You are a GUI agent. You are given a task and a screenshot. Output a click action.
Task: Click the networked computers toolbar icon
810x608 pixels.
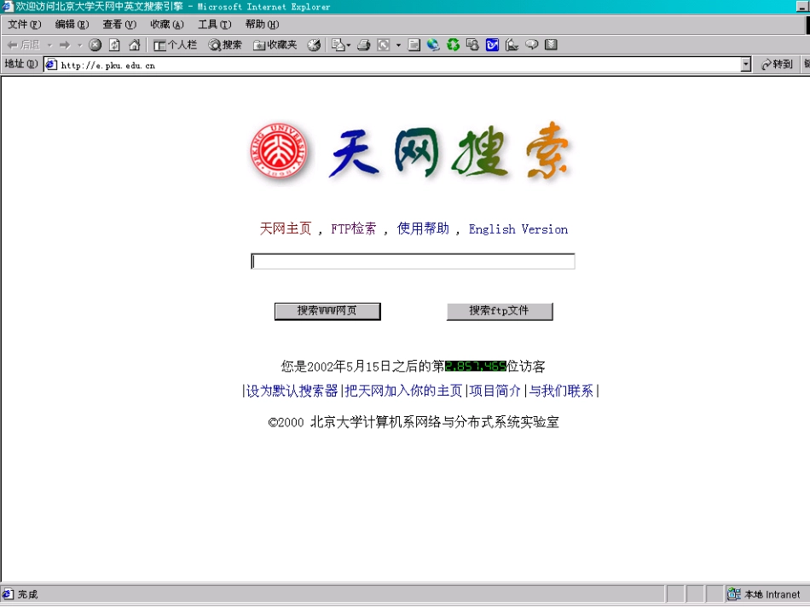coord(472,45)
